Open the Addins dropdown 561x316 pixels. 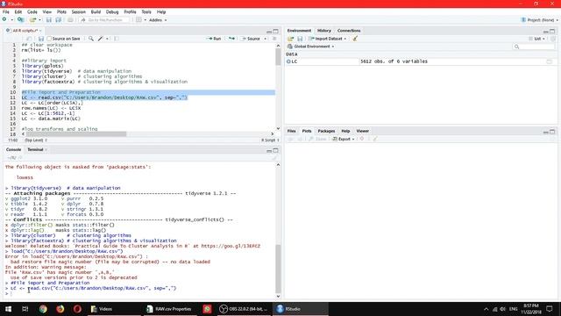[158, 20]
